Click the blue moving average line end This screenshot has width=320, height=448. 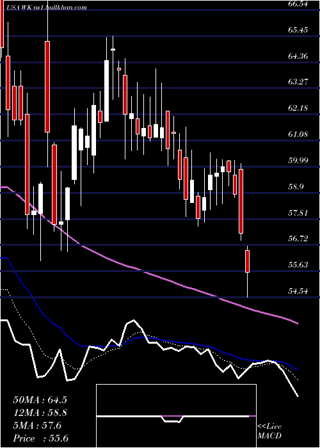coord(297,369)
